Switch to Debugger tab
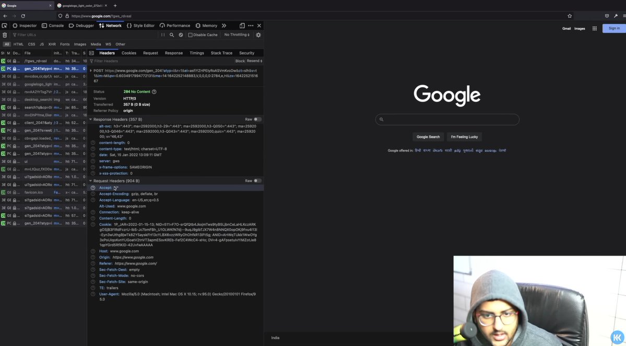626x346 pixels. pyautogui.click(x=81, y=26)
